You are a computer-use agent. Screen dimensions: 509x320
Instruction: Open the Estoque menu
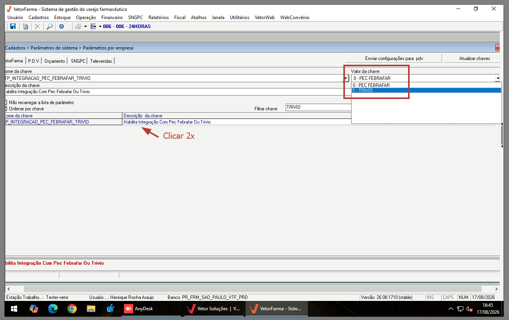[x=62, y=18]
